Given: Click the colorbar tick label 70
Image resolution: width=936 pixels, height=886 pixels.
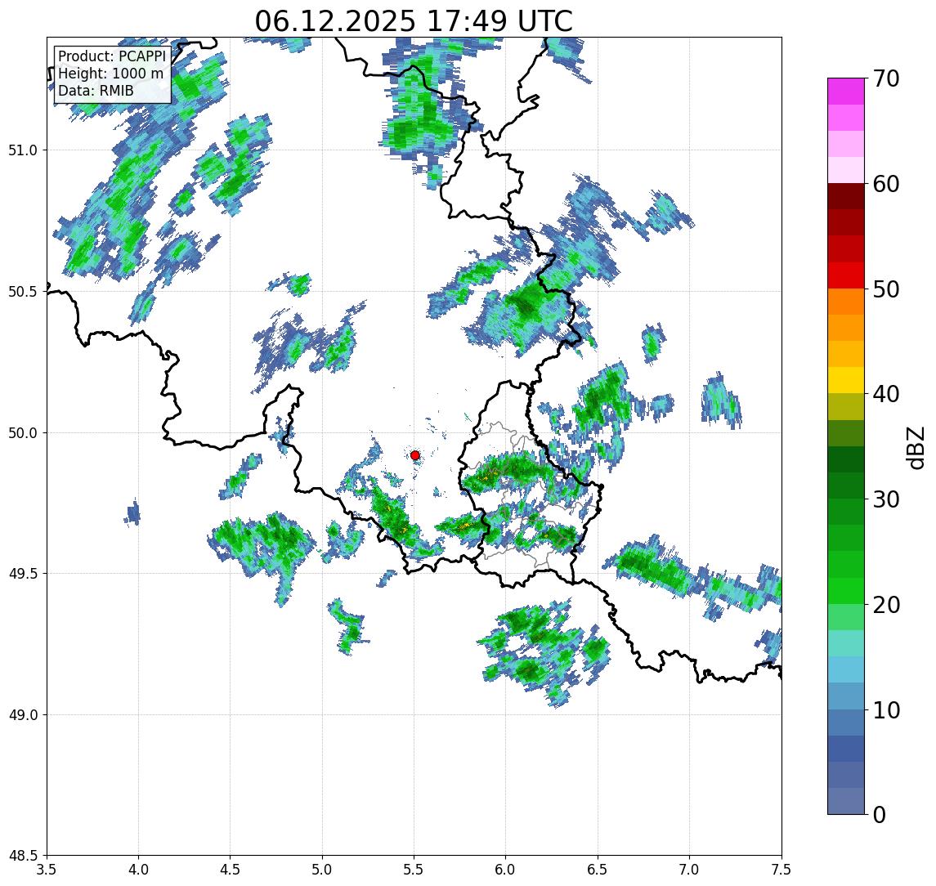Looking at the screenshot, I should coord(885,78).
